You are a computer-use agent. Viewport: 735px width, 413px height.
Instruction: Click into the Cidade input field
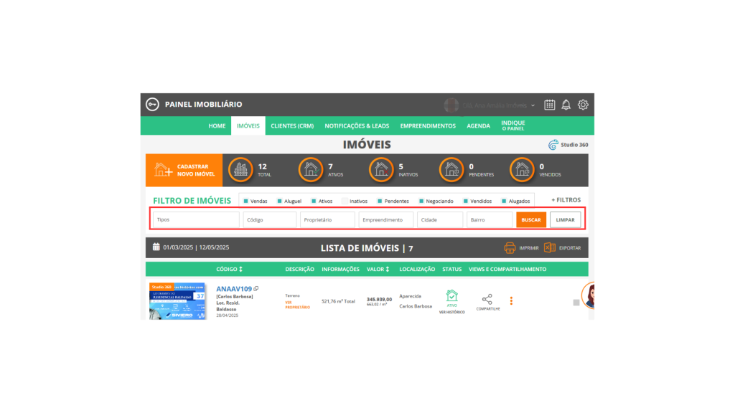[x=439, y=220]
